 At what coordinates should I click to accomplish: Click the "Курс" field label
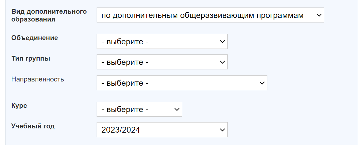(x=19, y=106)
